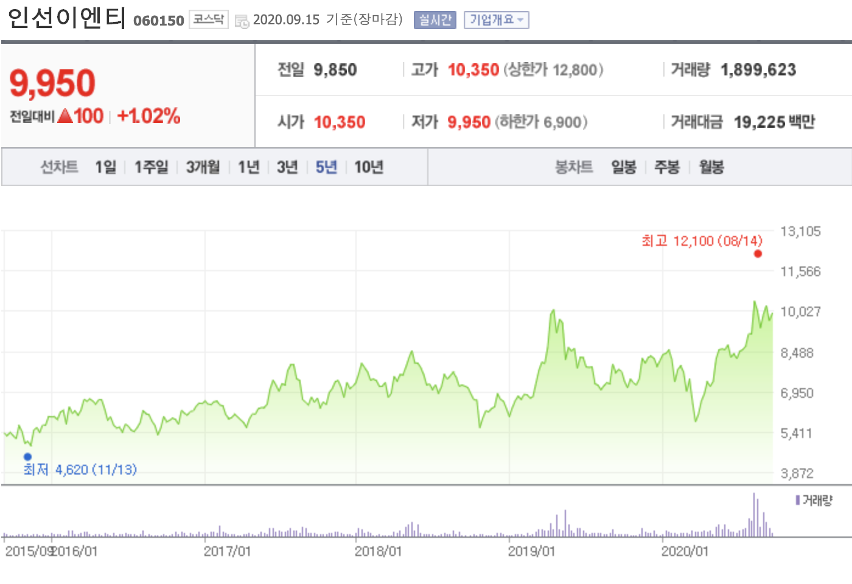Image resolution: width=852 pixels, height=584 pixels.
Task: Click the 8,488 y-axis label
Action: tap(797, 353)
